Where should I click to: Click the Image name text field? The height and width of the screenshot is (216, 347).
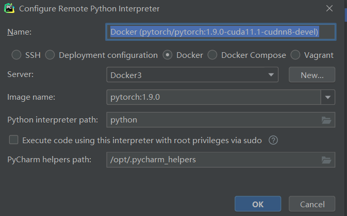coord(213,97)
